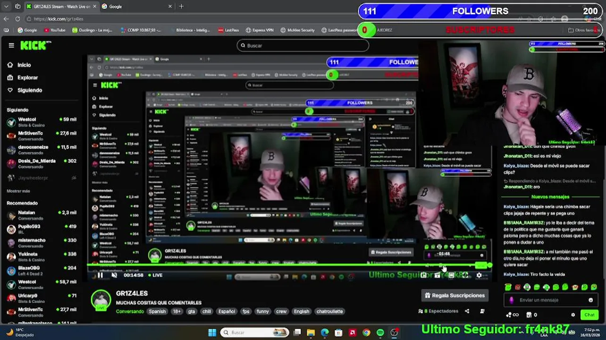
Task: Open offline Jaywheelerpr channel
Action: 42,178
